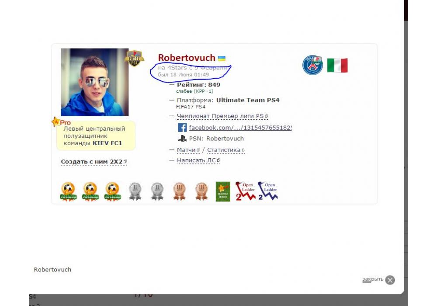Click Создать с ним 2X2 link

94,162
